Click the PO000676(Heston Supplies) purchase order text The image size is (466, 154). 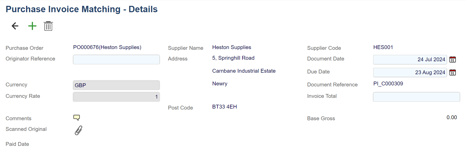point(107,47)
